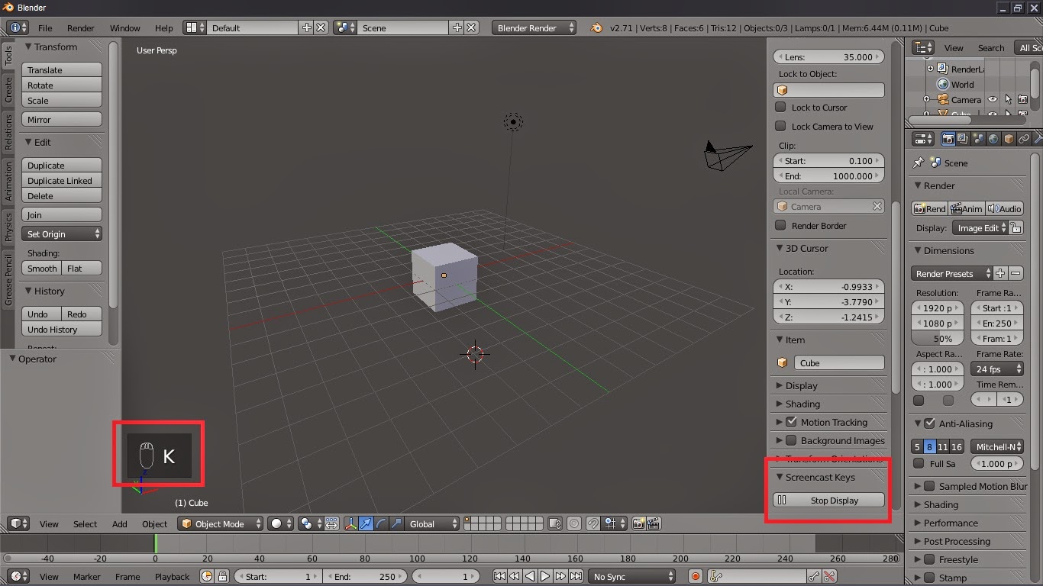Image resolution: width=1043 pixels, height=586 pixels.
Task: Toggle the Camera selectability cursor in the outliner
Action: pyautogui.click(x=1008, y=99)
